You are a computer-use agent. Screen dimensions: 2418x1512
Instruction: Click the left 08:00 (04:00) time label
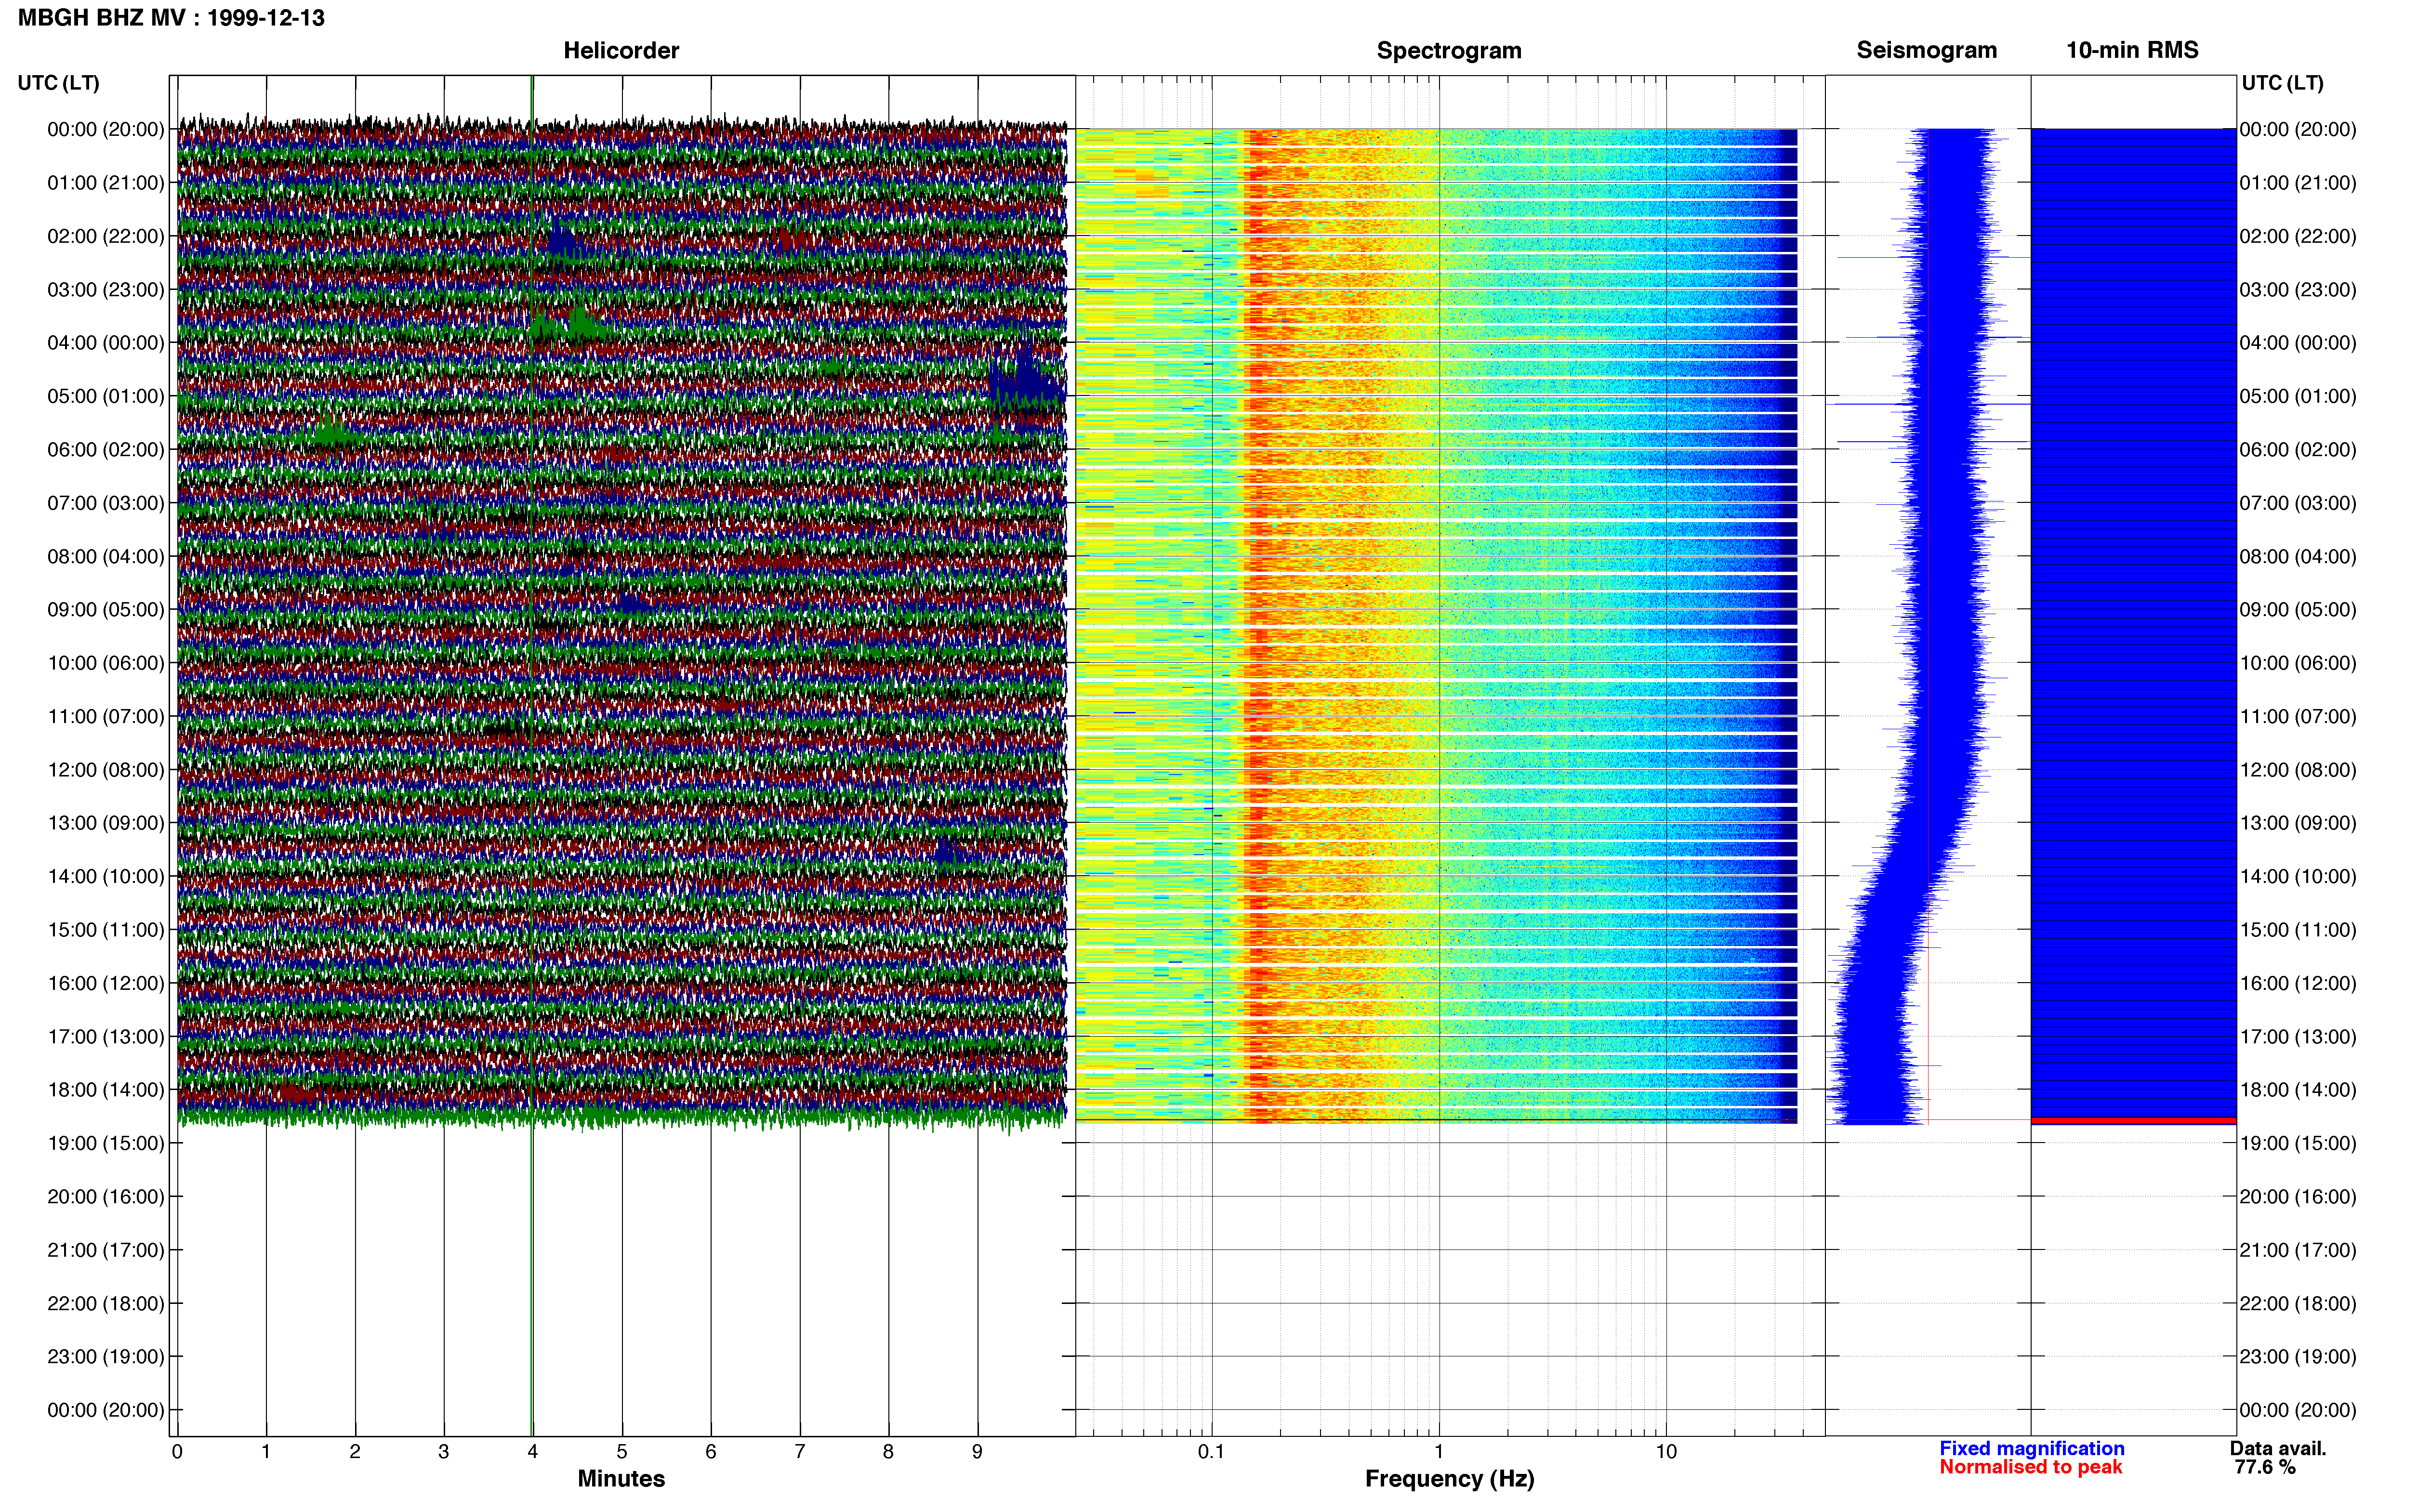[x=106, y=556]
